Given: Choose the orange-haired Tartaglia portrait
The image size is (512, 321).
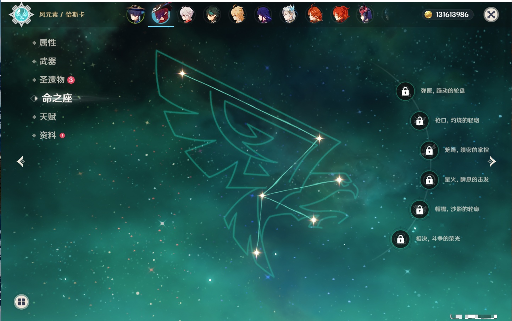Looking at the screenshot, I should click(x=314, y=15).
